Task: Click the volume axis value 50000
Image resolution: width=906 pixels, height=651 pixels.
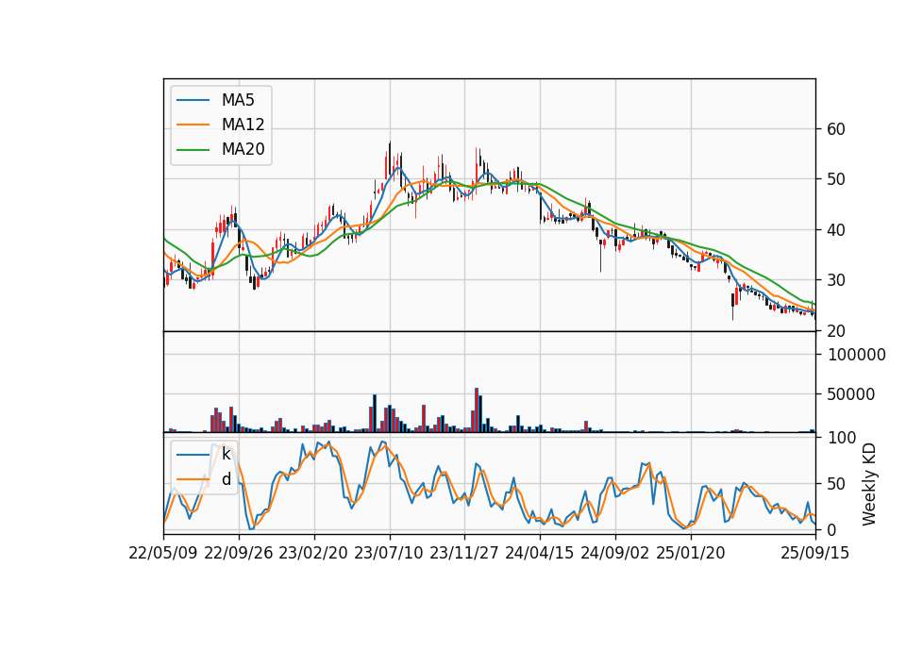Action: tap(851, 394)
